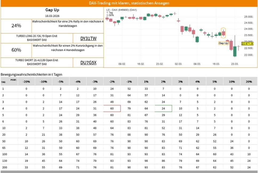
Task: Click the date 18.03.2026
Action: click(x=52, y=16)
